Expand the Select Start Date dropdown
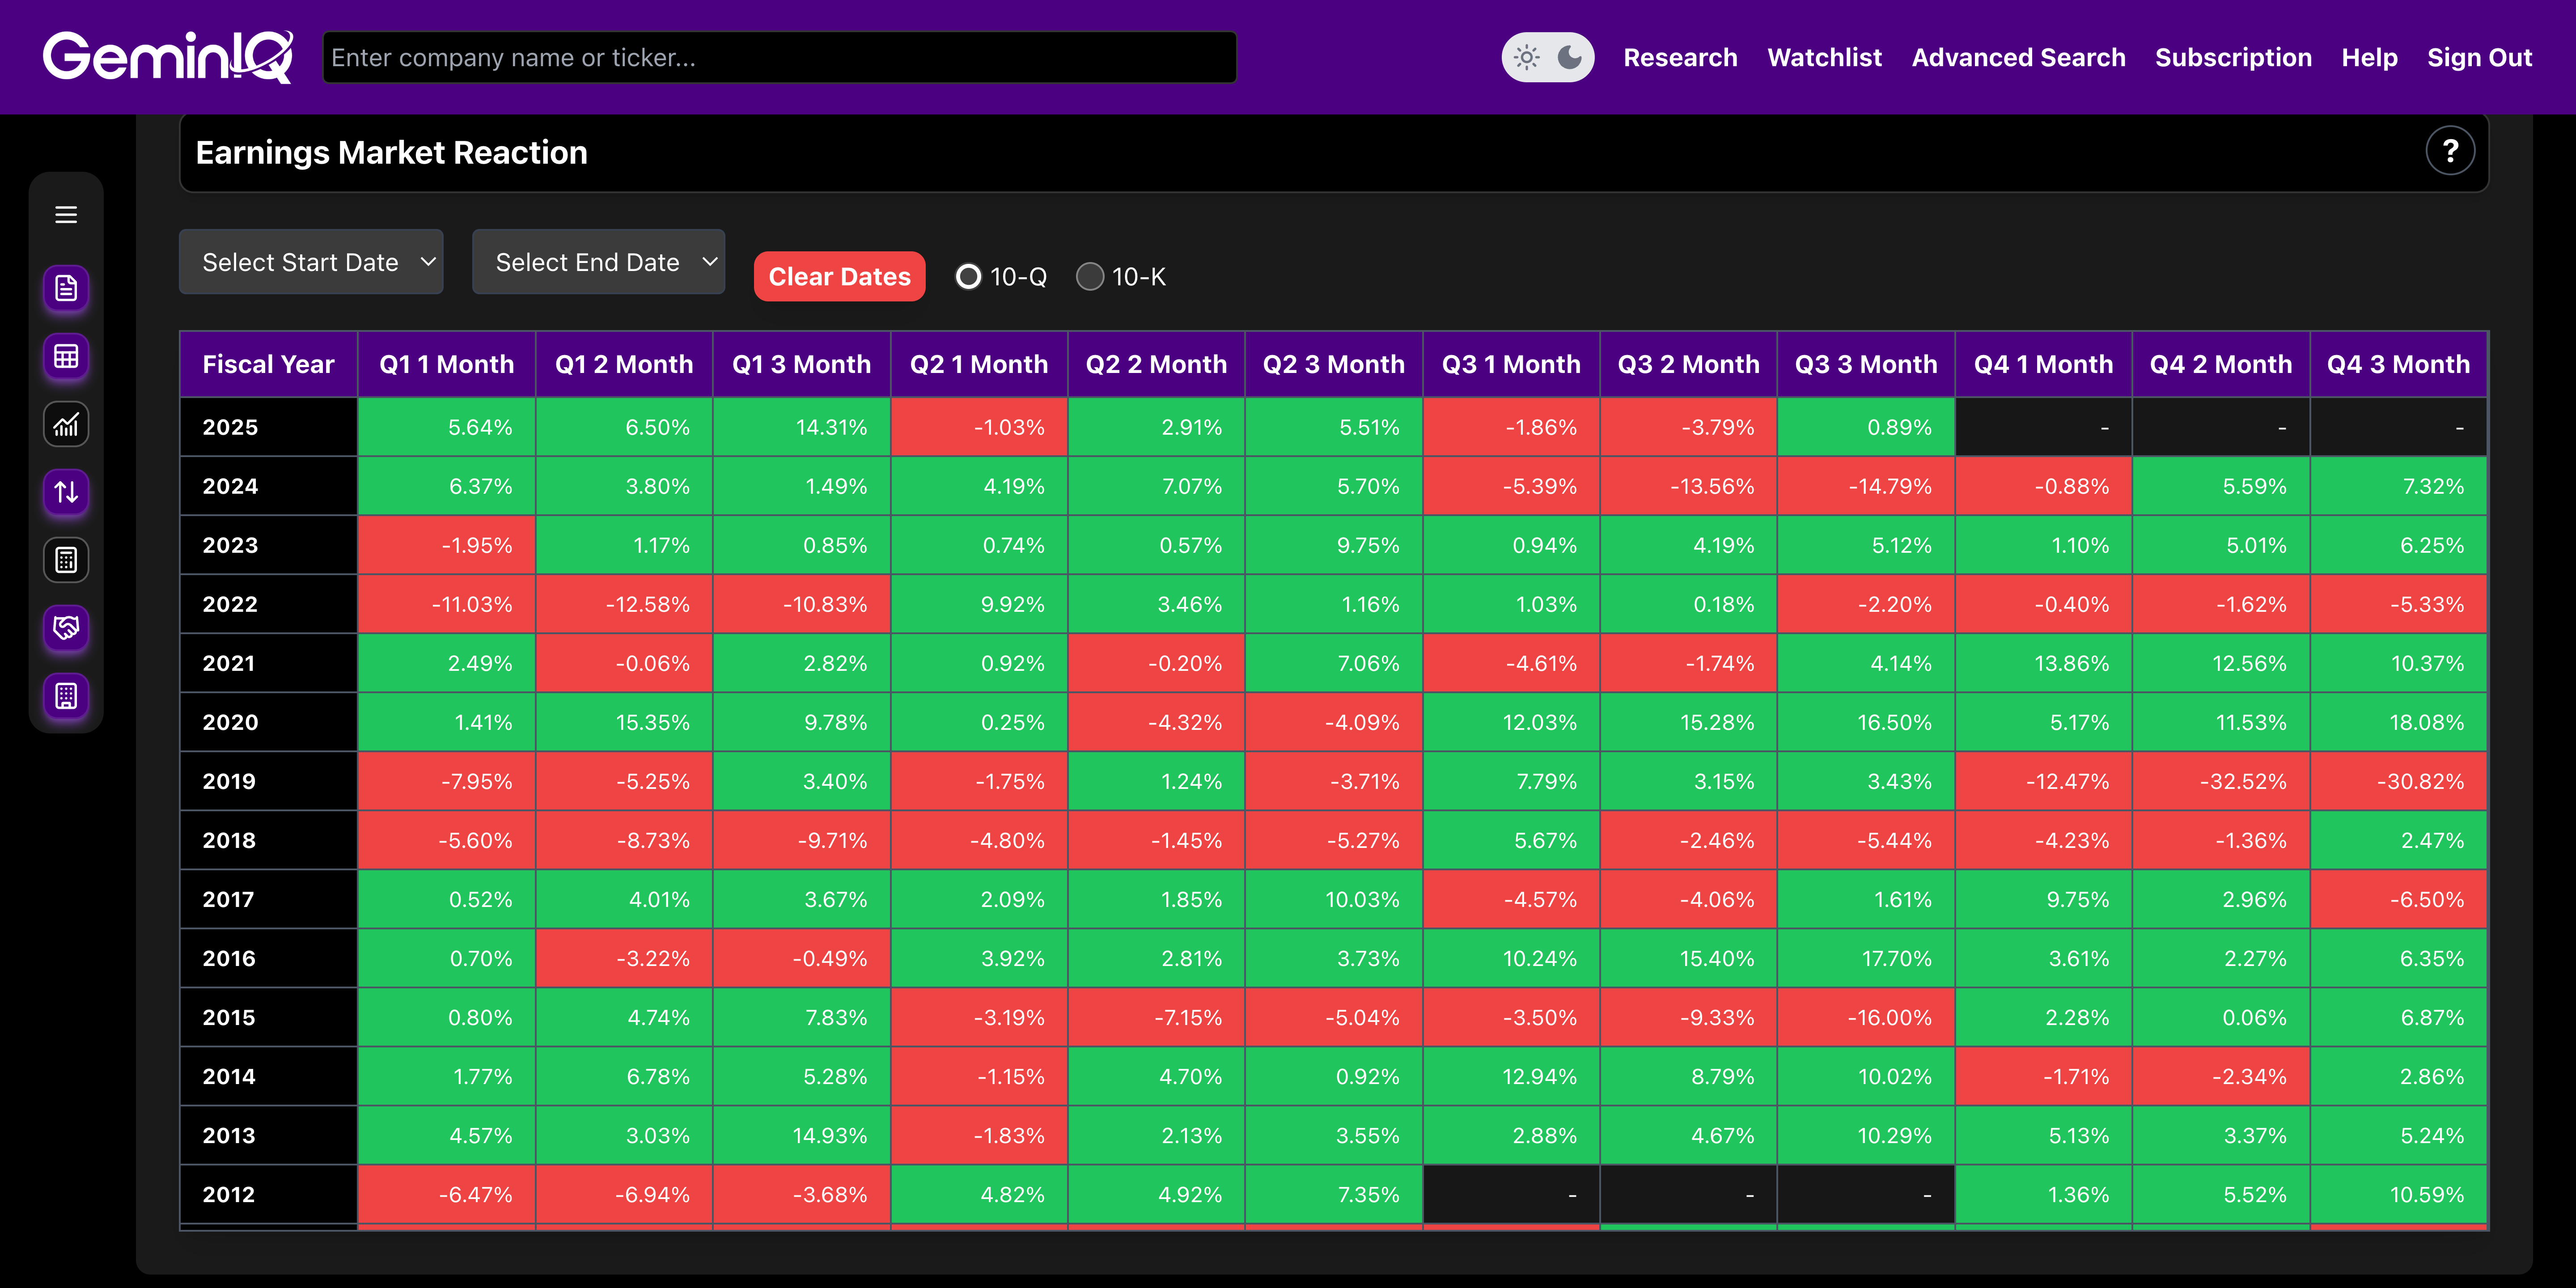 click(x=311, y=262)
